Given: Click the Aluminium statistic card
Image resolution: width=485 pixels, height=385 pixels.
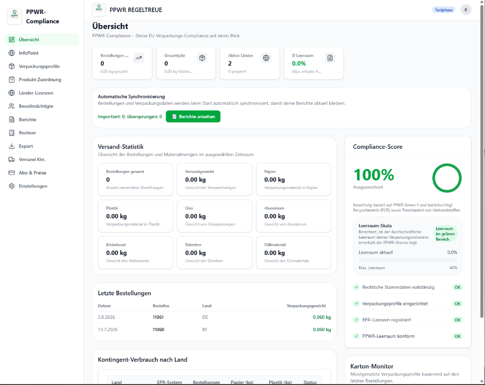Looking at the screenshot, I should pyautogui.click(x=294, y=216).
